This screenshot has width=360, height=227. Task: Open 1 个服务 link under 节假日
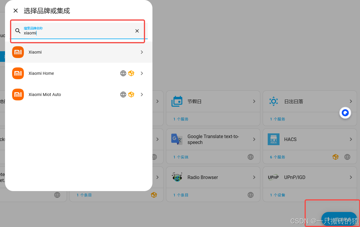point(181,119)
